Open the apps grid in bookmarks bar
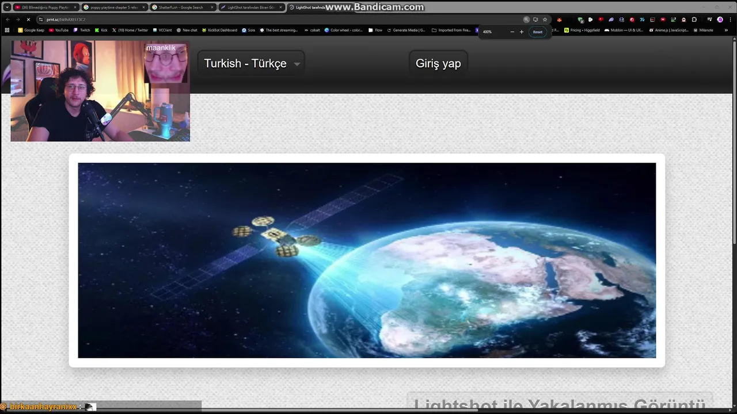This screenshot has width=737, height=414. (7, 30)
